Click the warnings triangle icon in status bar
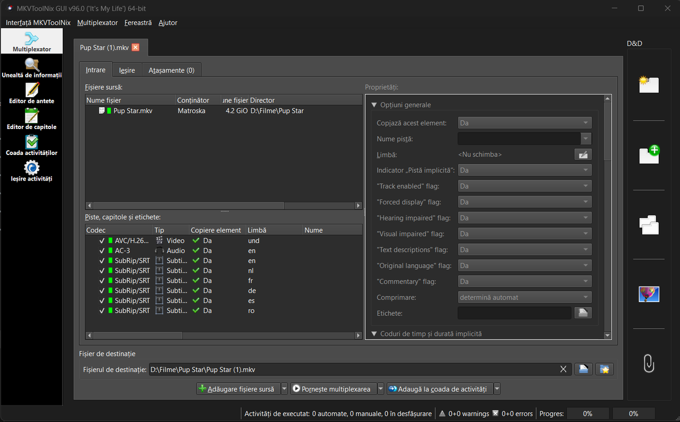The height and width of the screenshot is (422, 680). pos(442,413)
